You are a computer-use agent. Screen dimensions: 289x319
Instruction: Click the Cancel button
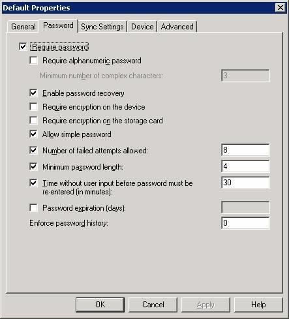tap(153, 305)
